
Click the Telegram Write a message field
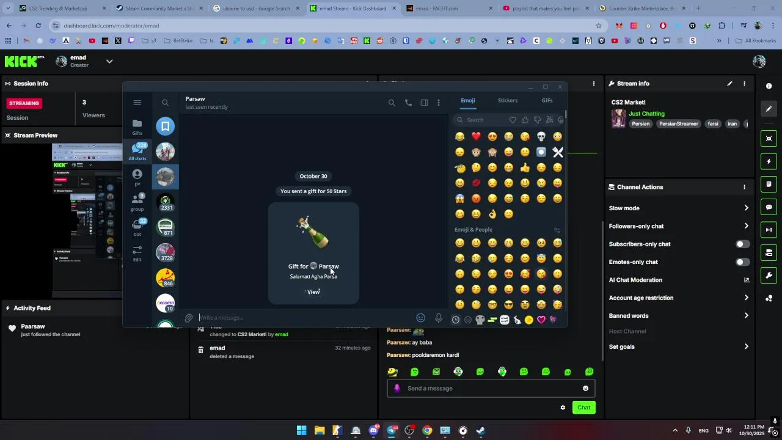[x=305, y=318]
